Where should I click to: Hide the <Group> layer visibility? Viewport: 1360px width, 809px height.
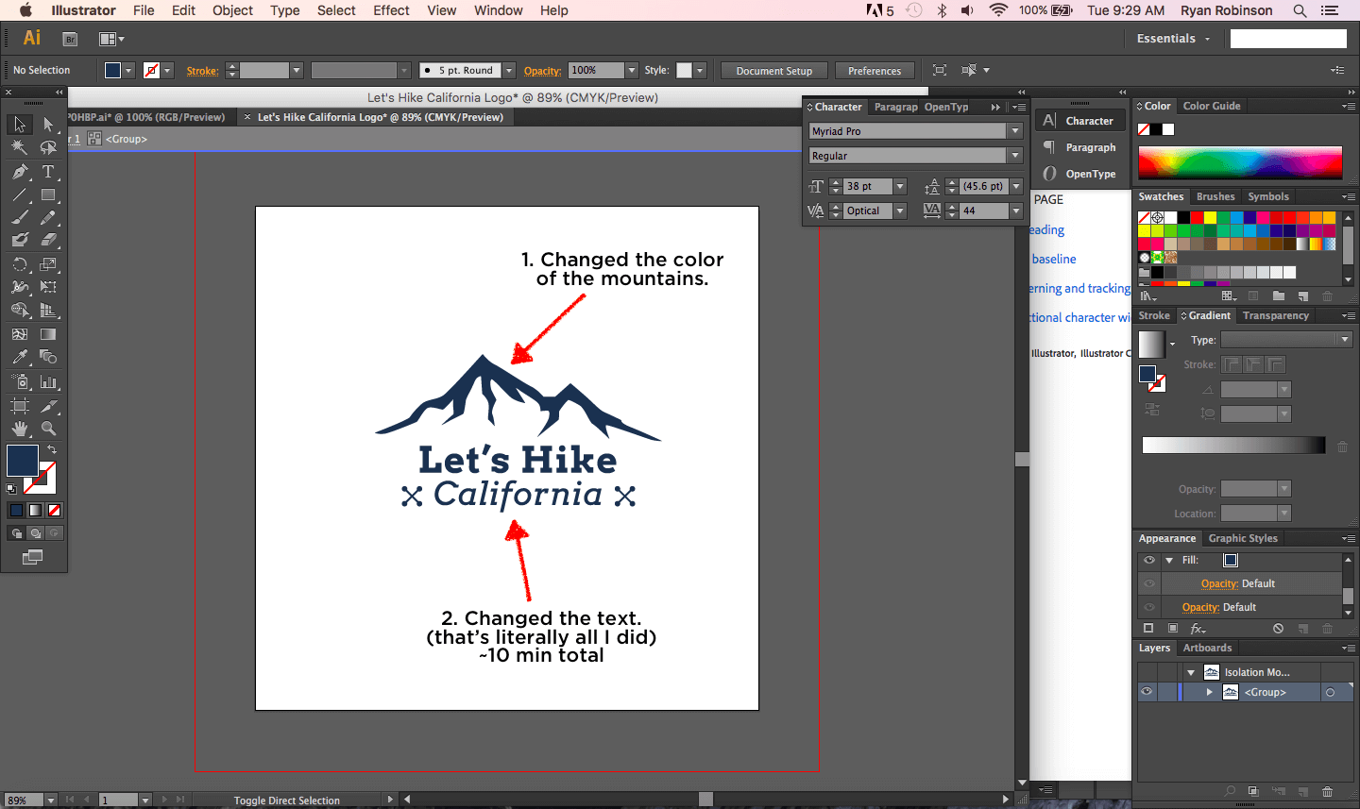1147,692
